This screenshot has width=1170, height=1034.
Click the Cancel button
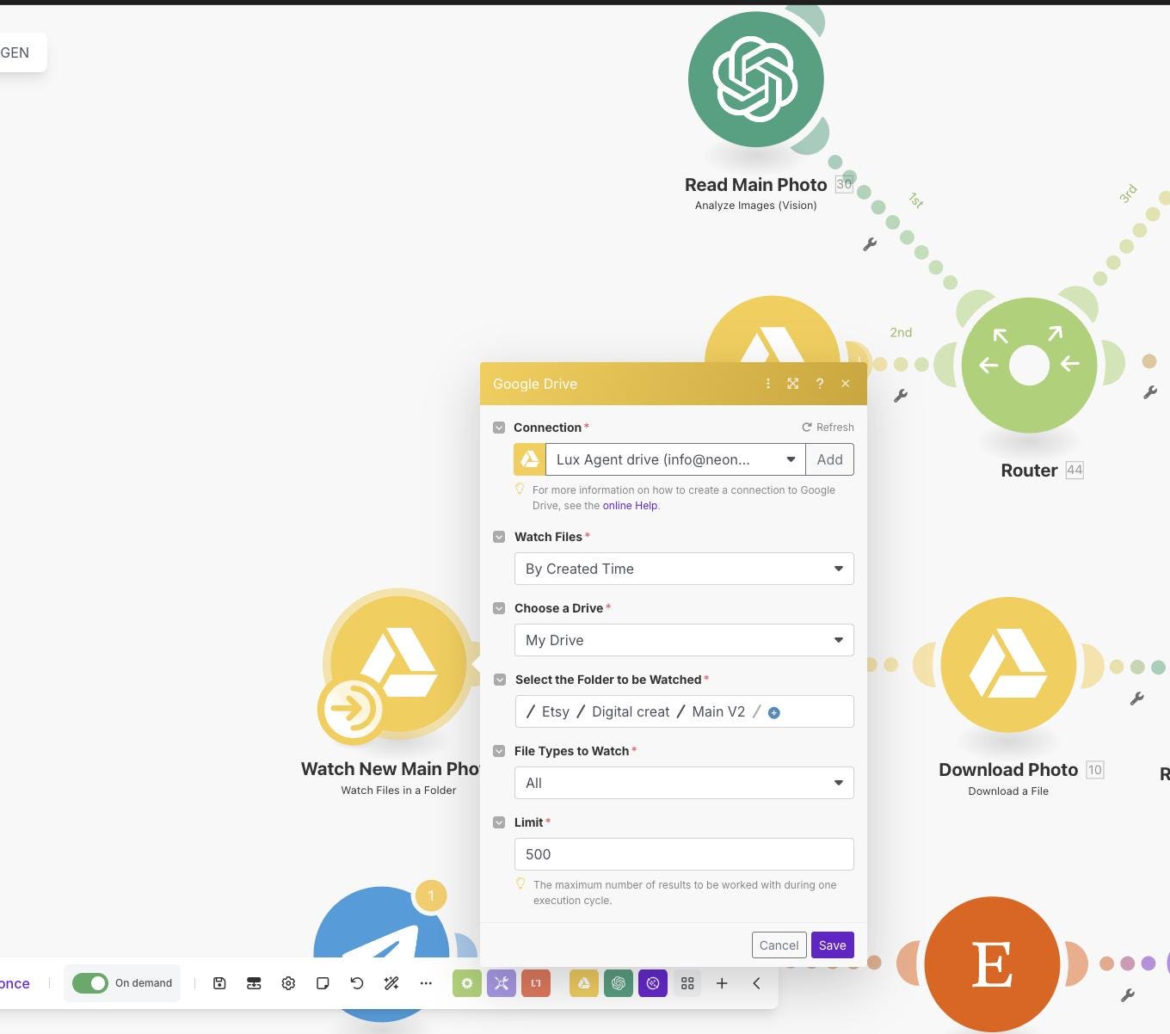(x=779, y=945)
